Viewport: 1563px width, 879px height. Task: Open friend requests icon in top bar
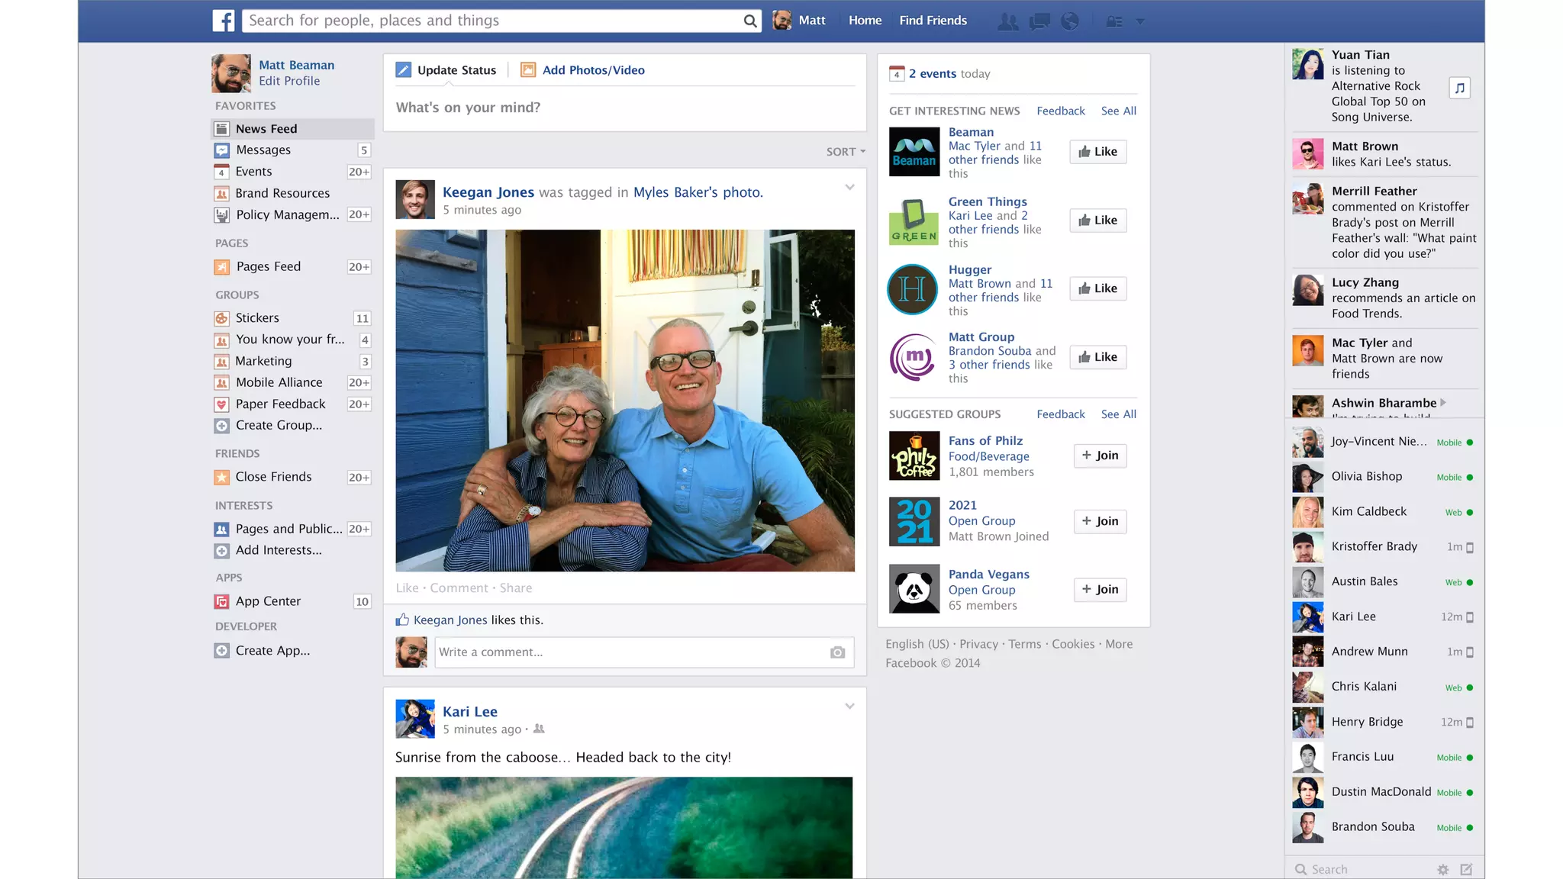coord(1007,21)
